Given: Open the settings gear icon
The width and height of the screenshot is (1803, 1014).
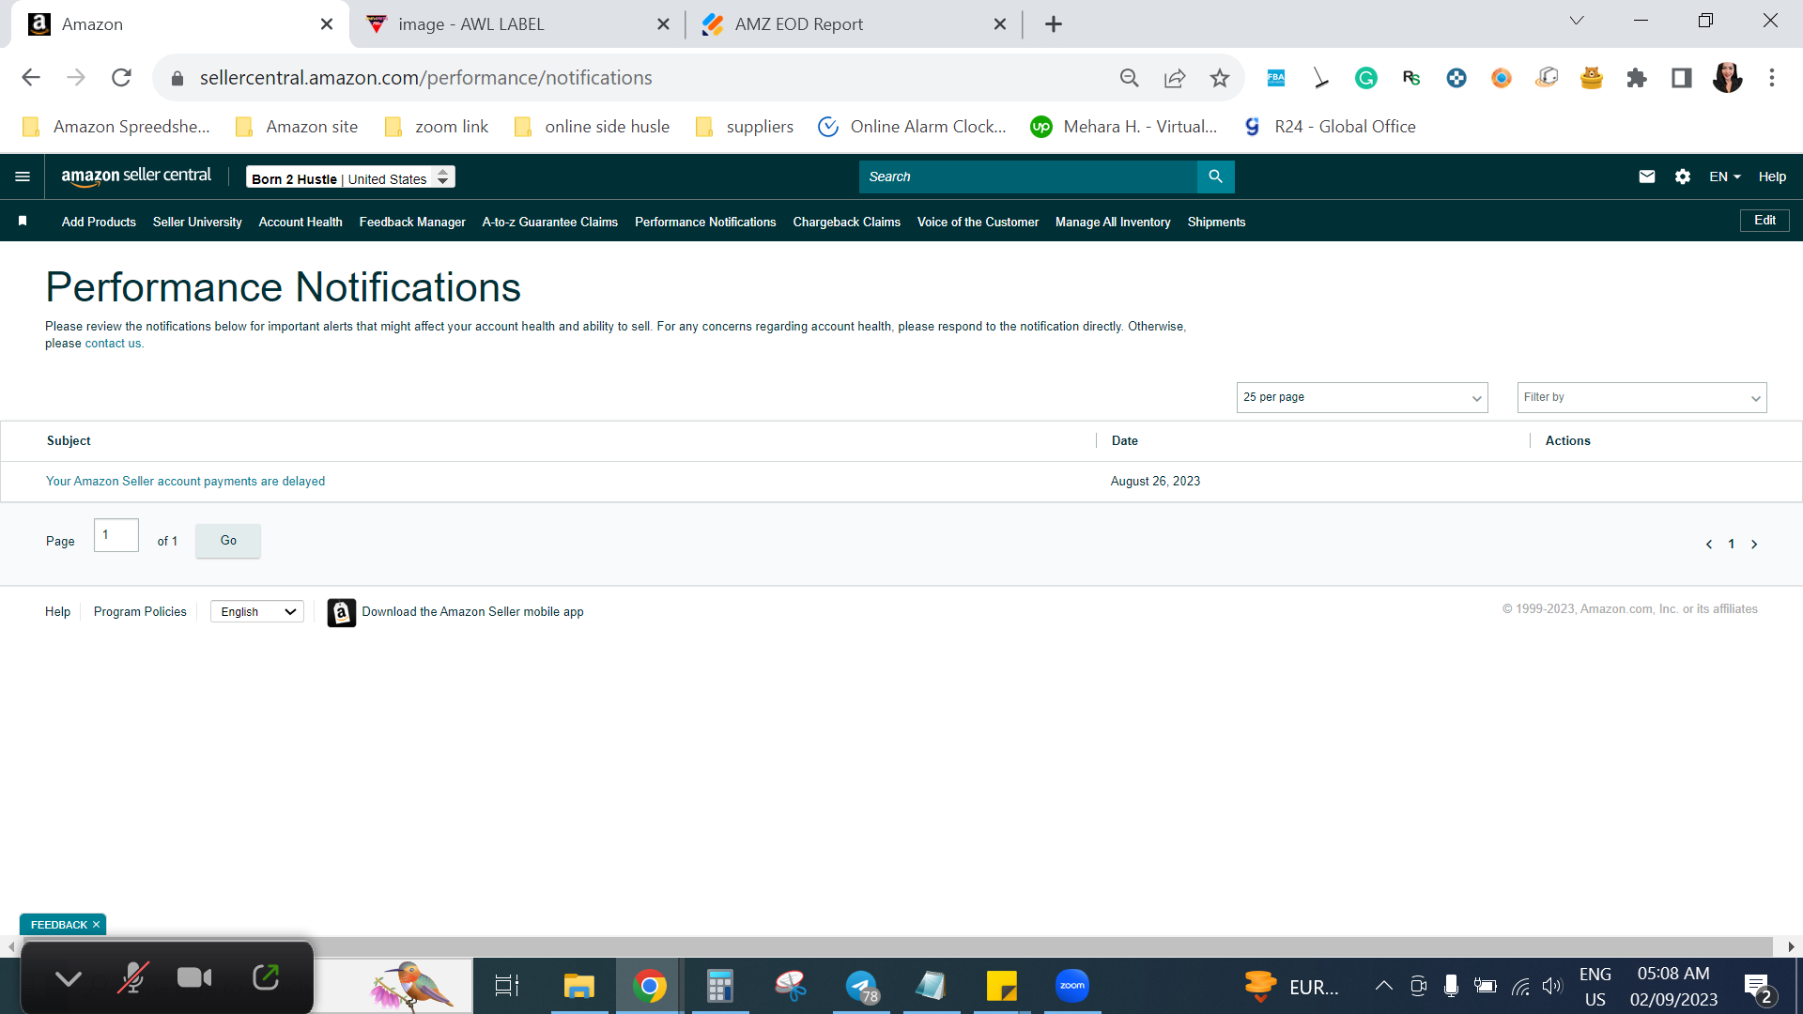Looking at the screenshot, I should (x=1682, y=177).
